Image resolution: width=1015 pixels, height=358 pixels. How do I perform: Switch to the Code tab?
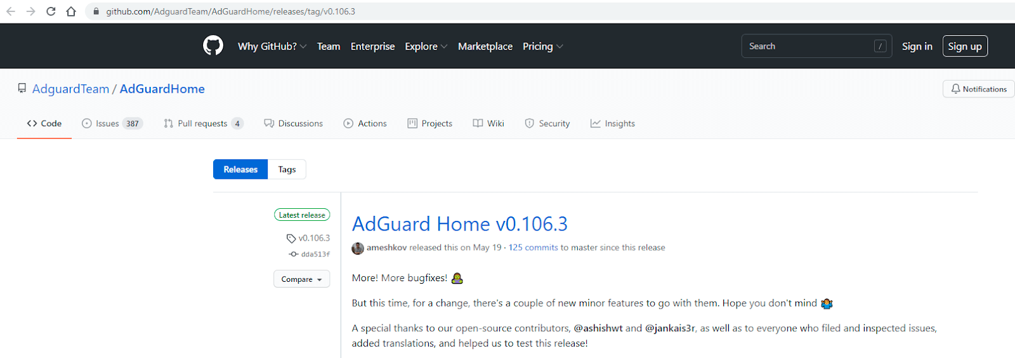coord(44,123)
